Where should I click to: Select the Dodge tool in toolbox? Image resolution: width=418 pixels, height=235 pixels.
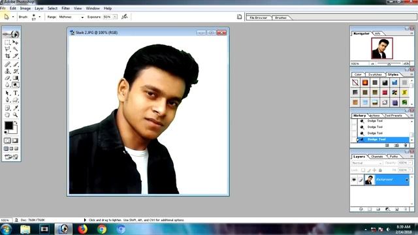16,85
